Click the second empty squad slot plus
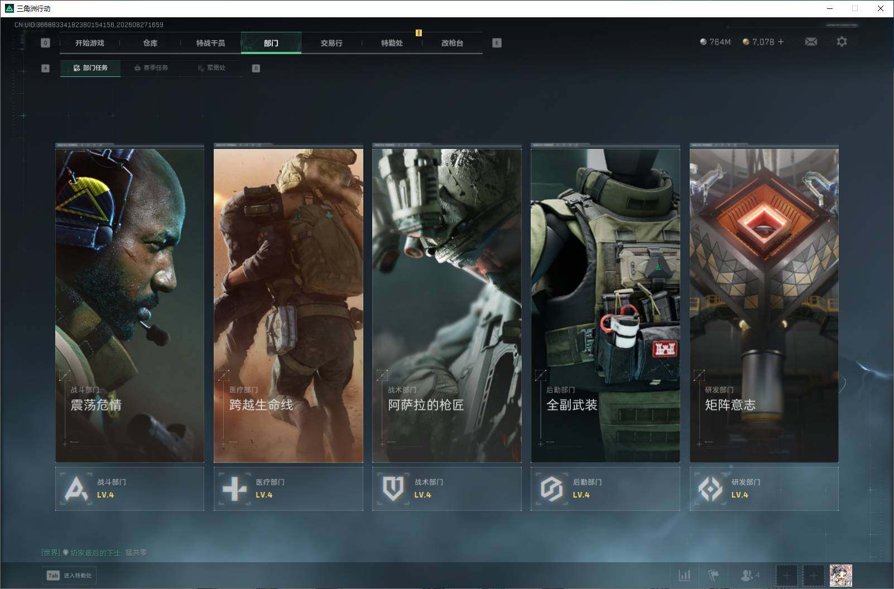This screenshot has height=589, width=894. [813, 575]
